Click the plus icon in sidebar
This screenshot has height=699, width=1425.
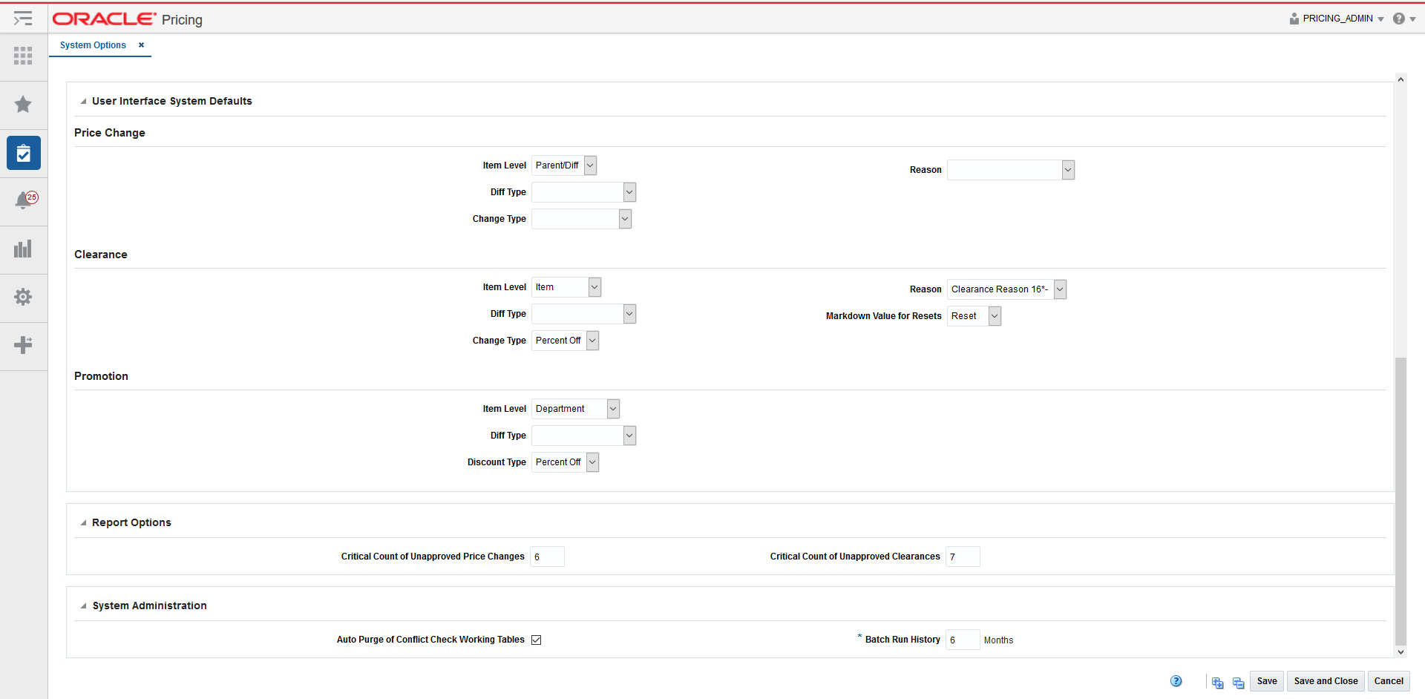point(23,344)
